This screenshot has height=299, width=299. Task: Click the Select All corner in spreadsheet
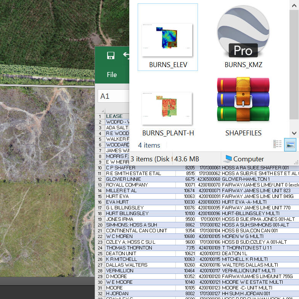100,111
